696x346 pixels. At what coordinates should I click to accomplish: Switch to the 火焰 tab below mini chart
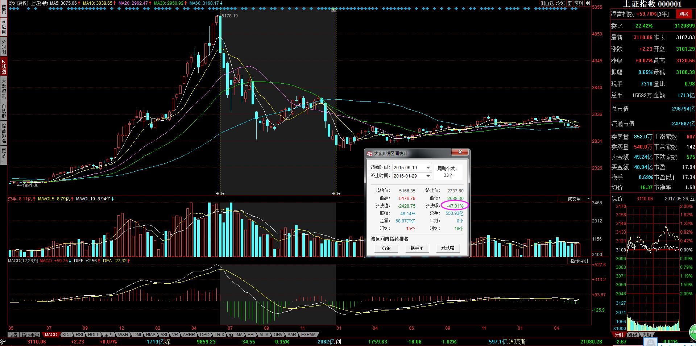click(646, 335)
